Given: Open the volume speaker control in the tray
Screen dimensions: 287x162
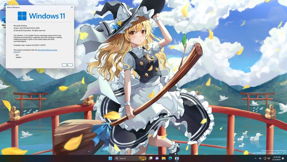Looking at the screenshot, I should tap(269, 158).
